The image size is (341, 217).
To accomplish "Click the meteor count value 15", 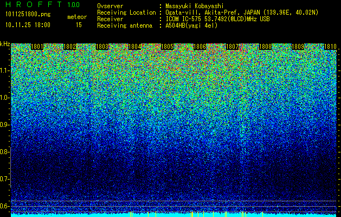I will click(x=79, y=25).
